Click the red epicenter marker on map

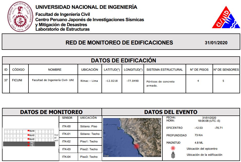[x=136, y=146]
